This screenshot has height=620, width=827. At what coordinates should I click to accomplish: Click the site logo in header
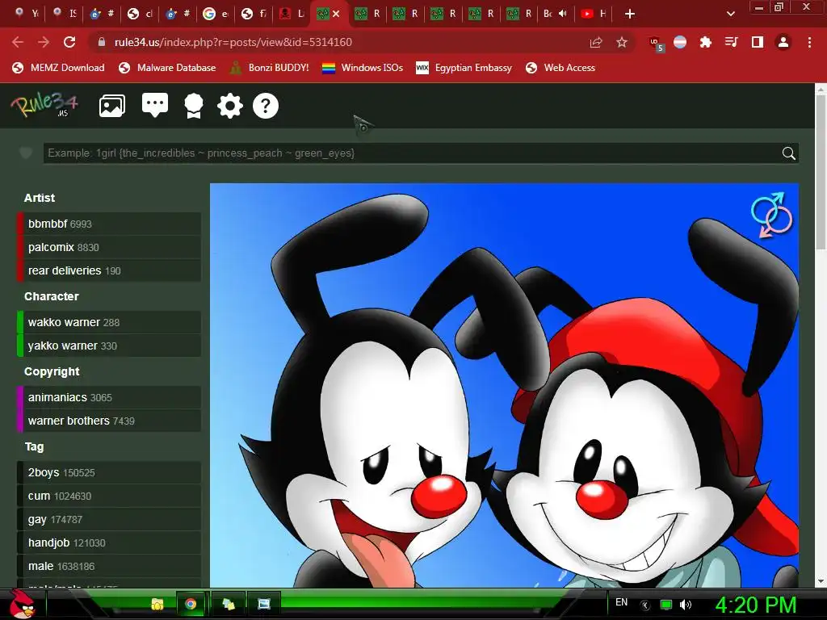click(44, 104)
